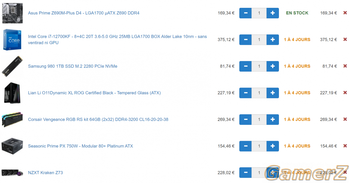349x183 pixels.
Task: Click line total beside Intel i7 remove icon
Action: coord(329,40)
